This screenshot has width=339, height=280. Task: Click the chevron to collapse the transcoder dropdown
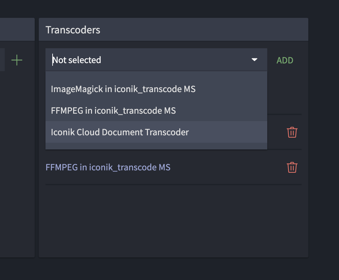(254, 59)
